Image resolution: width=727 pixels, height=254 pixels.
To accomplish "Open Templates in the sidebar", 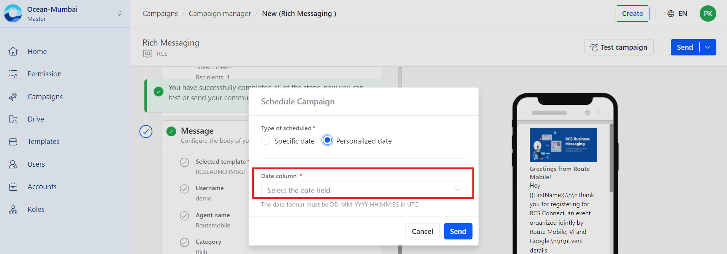I will click(x=43, y=141).
